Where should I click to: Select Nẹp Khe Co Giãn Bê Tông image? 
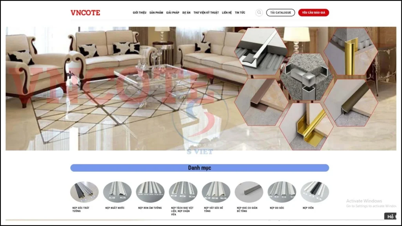(249, 192)
